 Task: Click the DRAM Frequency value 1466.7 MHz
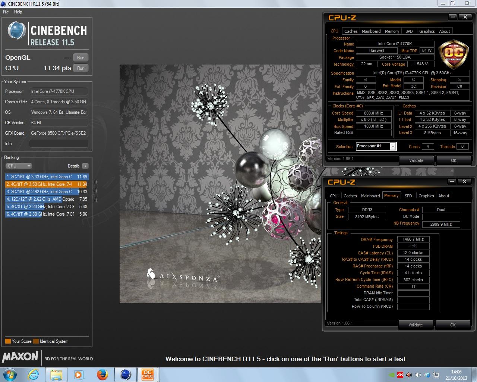[x=413, y=239]
